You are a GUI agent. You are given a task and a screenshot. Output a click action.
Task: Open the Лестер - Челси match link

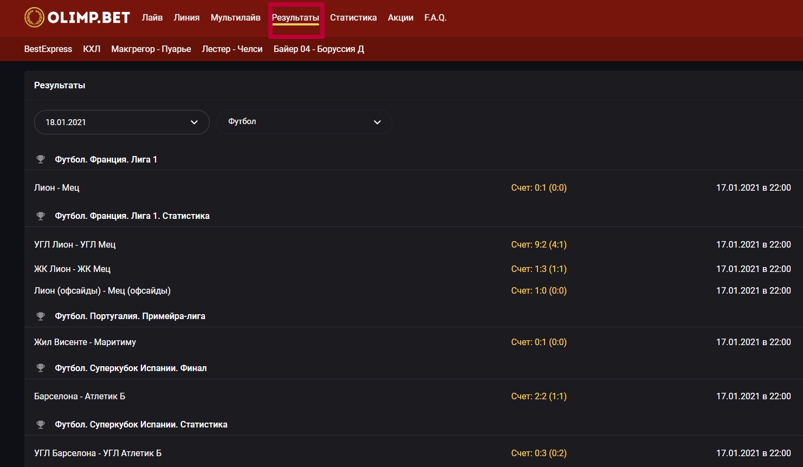point(232,49)
